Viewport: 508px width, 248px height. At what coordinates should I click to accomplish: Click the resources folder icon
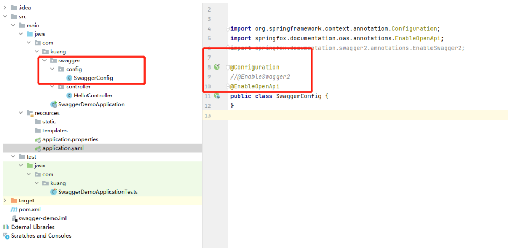tap(30, 114)
